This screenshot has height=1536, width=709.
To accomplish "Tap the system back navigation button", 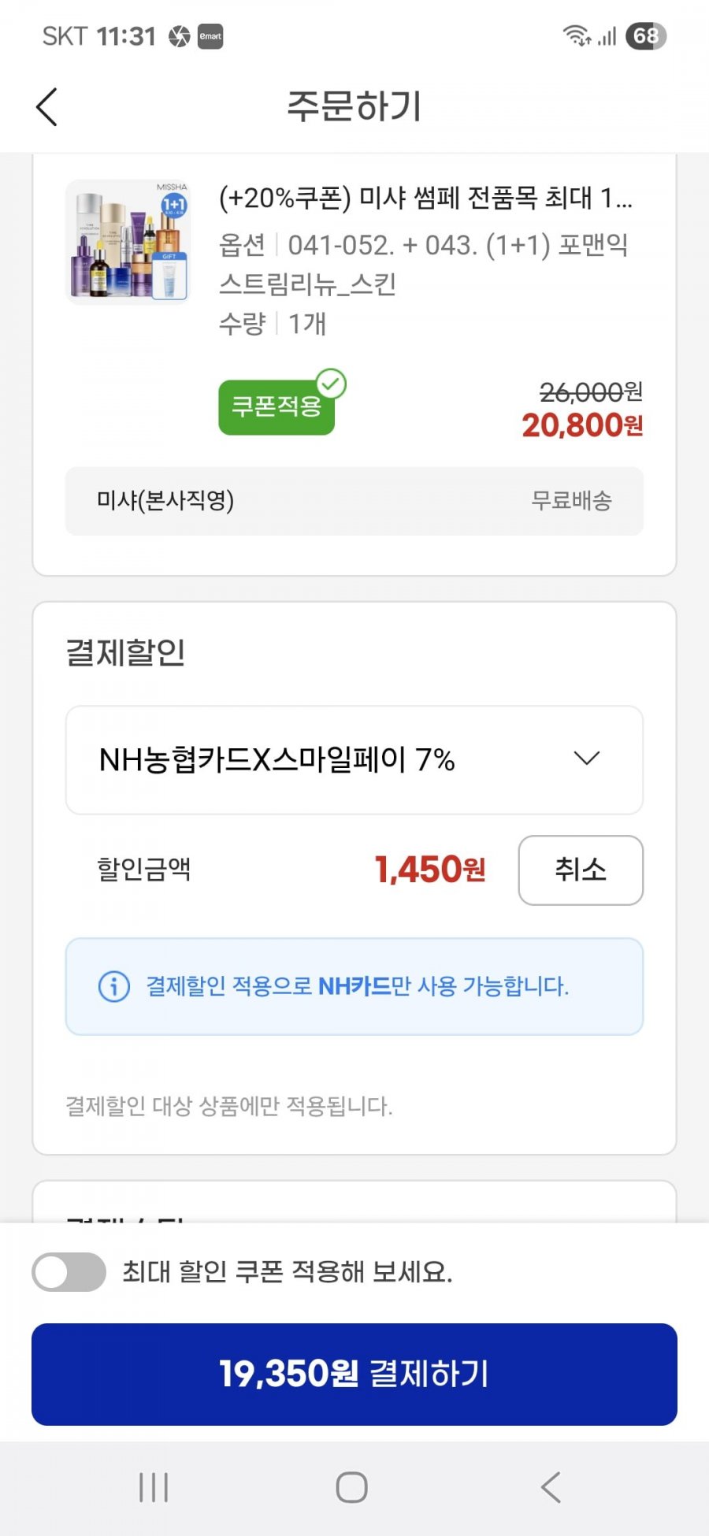I will pos(551,1487).
